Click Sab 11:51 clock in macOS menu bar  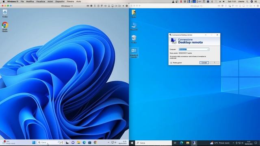(232, 2)
